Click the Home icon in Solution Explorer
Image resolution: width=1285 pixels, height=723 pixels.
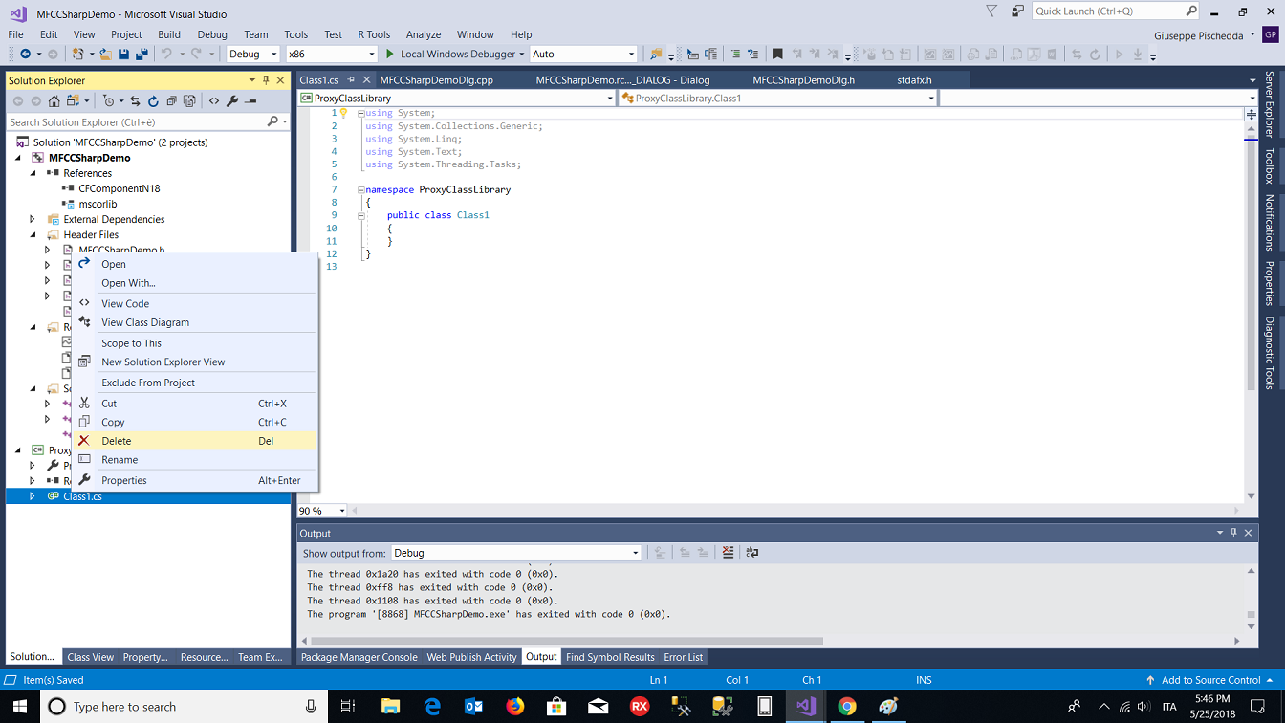pyautogui.click(x=54, y=101)
